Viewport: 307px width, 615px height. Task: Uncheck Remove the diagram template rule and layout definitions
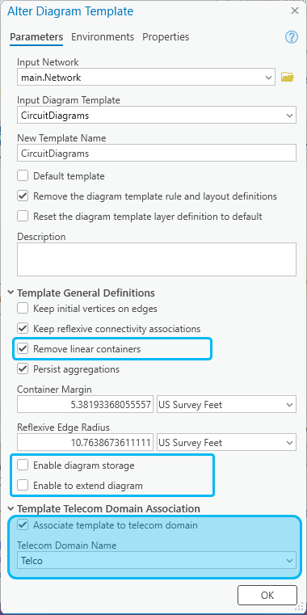point(23,196)
